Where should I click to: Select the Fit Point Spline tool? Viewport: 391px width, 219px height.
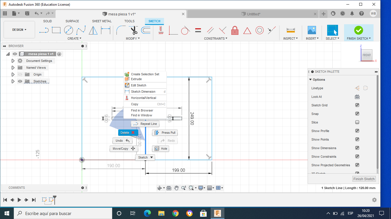pos(81,30)
